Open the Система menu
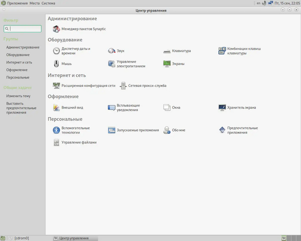This screenshot has height=241, width=301. point(48,3)
